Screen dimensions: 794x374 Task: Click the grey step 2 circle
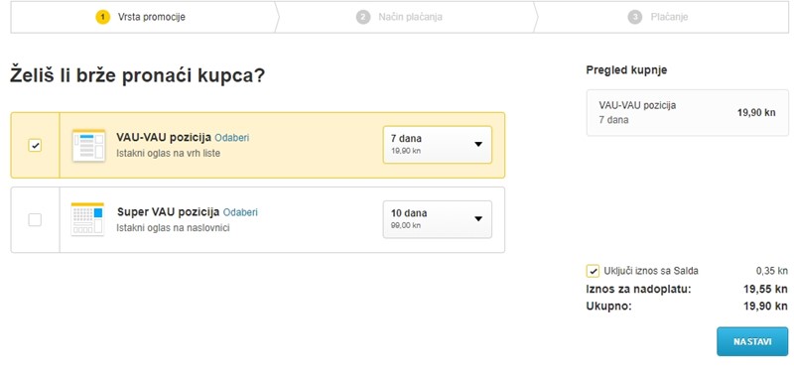click(363, 17)
